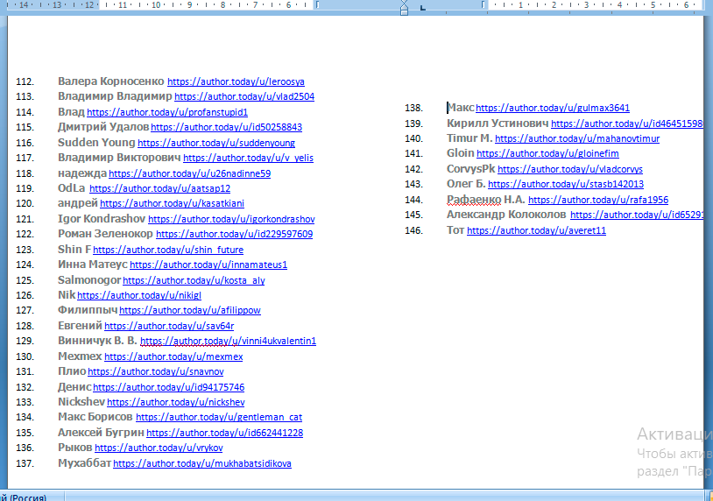Follow Инна Матеус innamateus1 link
This screenshot has width=713, height=501.
[x=208, y=265]
